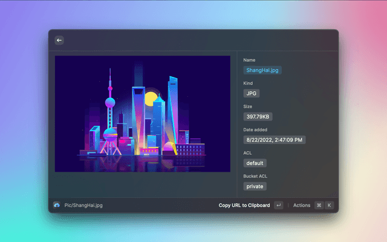Click Copy URL to Clipboard
The image size is (387, 242).
[244, 205]
